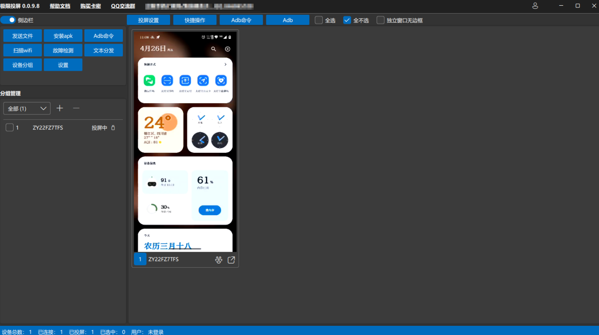Click the 文本分发 button
Viewport: 599px width, 335px height.
coord(104,50)
